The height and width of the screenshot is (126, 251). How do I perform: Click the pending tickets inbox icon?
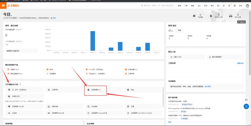pyautogui.click(x=231, y=16)
